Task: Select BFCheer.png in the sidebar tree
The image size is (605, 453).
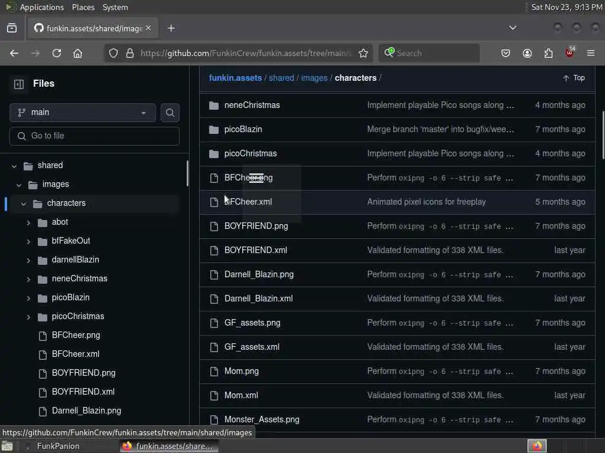Action: pyautogui.click(x=76, y=335)
